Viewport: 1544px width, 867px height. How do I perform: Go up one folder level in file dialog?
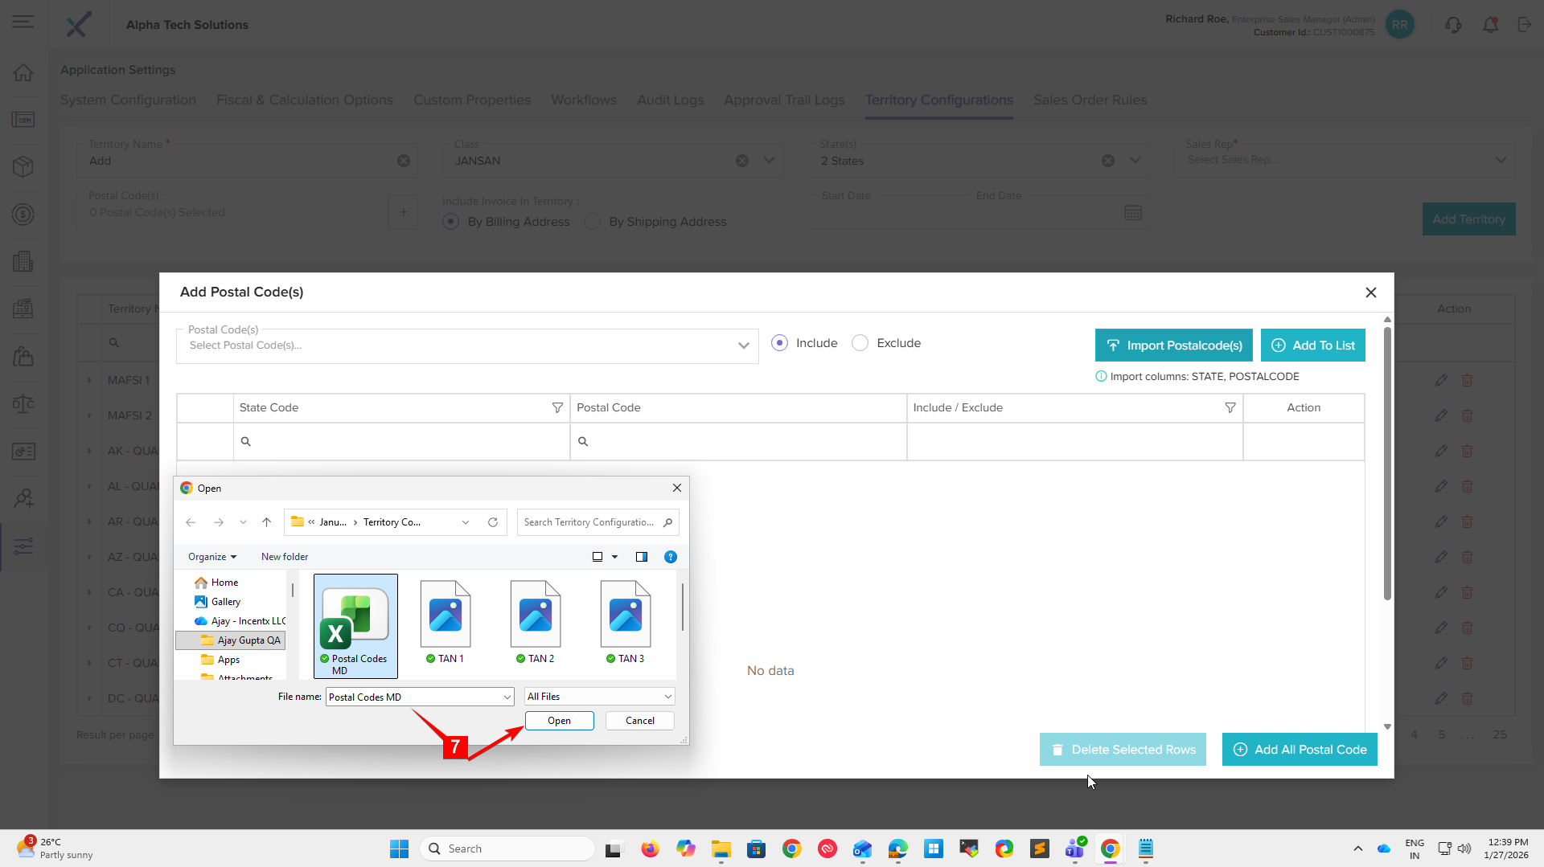(266, 522)
